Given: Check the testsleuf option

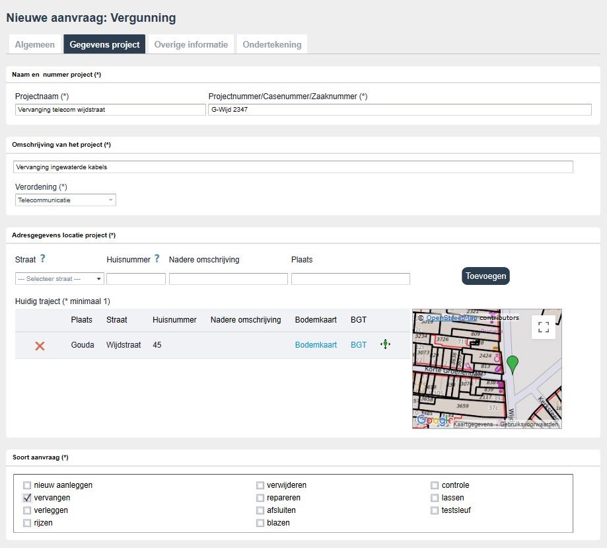Looking at the screenshot, I should 435,510.
